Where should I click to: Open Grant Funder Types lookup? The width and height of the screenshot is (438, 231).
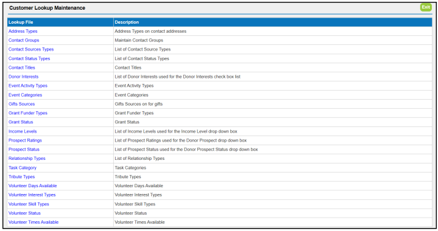tap(28, 113)
